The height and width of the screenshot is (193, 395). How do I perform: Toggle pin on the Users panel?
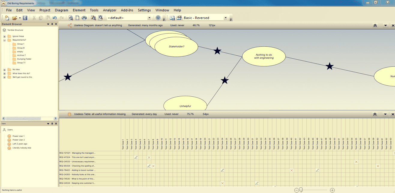coord(52,124)
